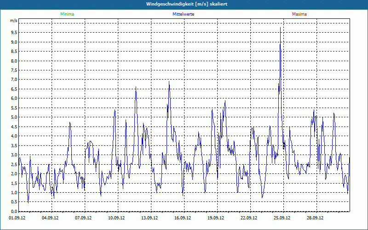Select the 13.09.12 date axis label
368x230 pixels.
point(149,218)
